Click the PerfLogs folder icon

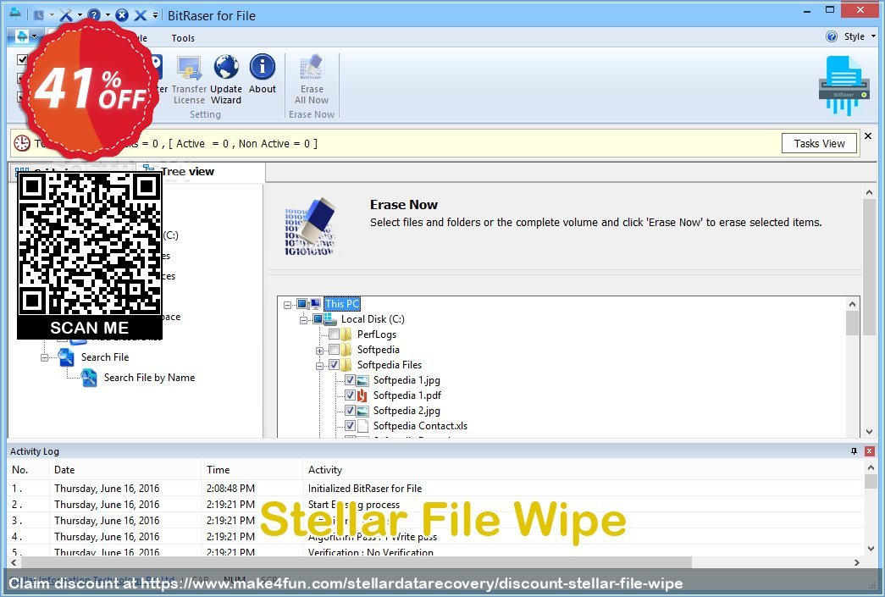346,334
